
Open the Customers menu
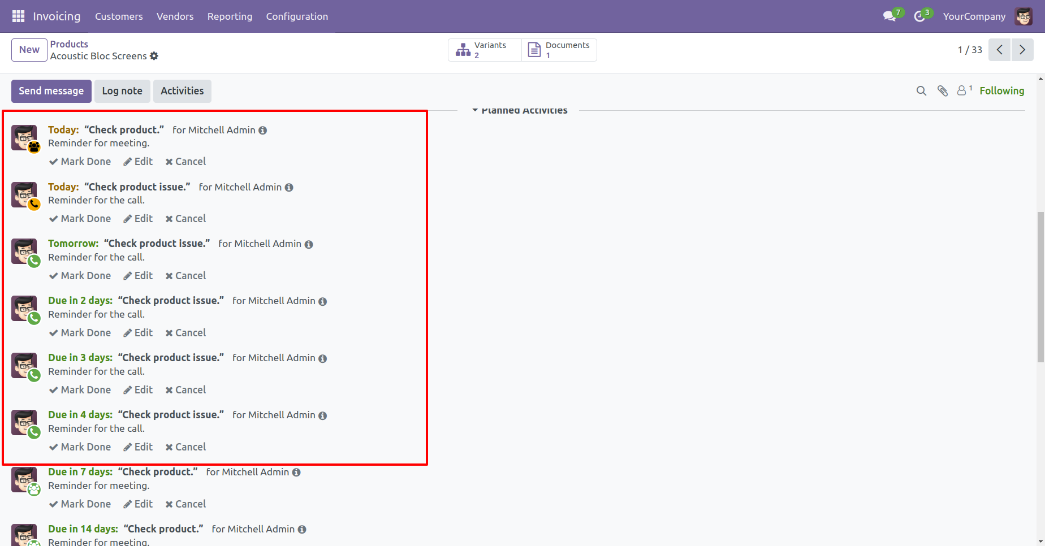pos(119,16)
